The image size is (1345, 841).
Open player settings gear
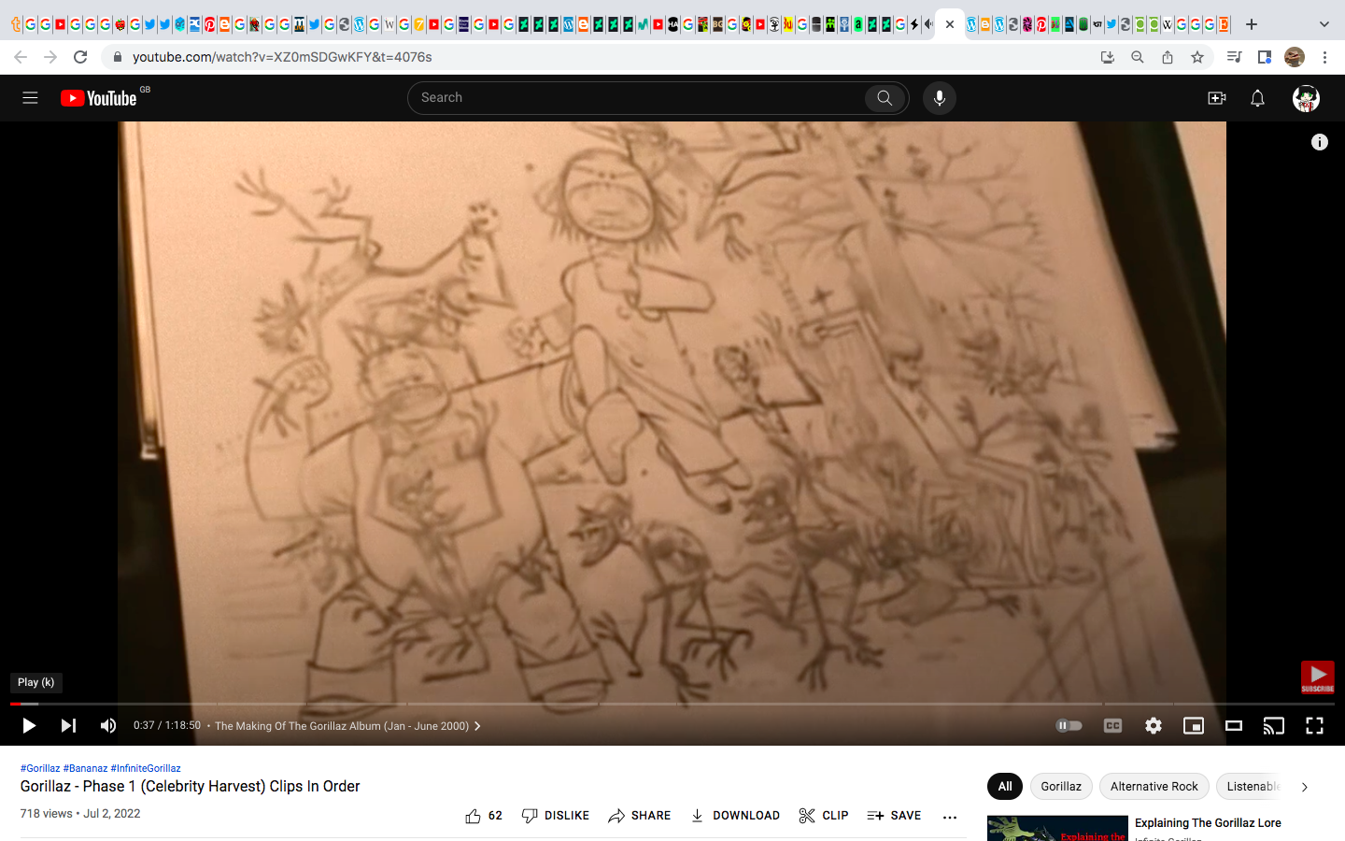click(x=1154, y=726)
